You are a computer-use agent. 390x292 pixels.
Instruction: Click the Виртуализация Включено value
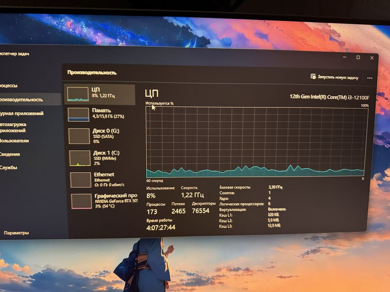277,209
